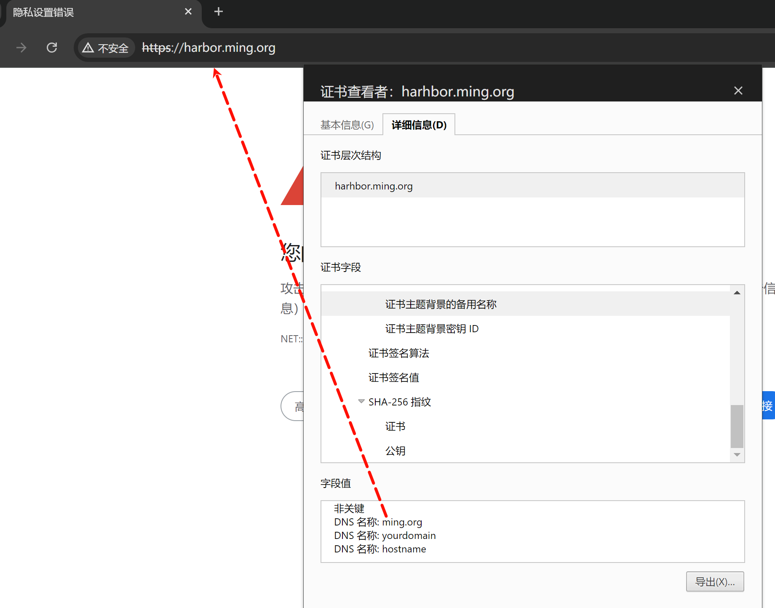Select the 证书主题背景密钥 ID field
The width and height of the screenshot is (775, 608).
432,329
